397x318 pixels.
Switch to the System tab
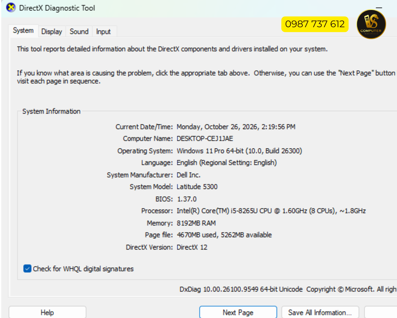click(x=23, y=31)
